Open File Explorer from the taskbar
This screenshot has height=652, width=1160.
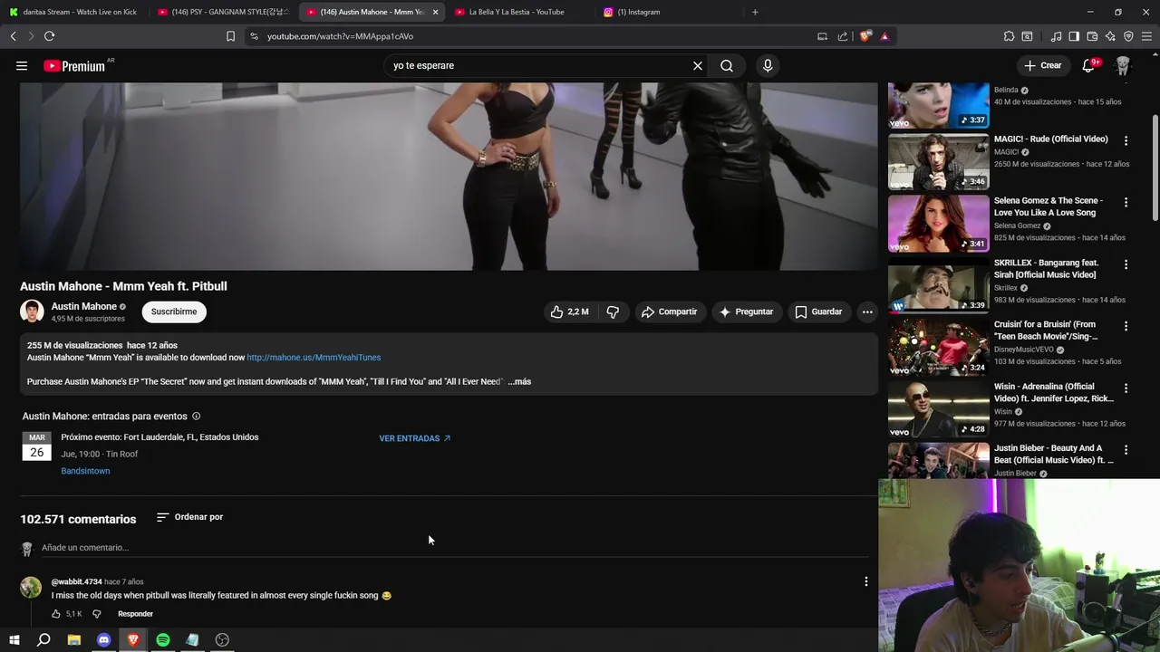(74, 640)
